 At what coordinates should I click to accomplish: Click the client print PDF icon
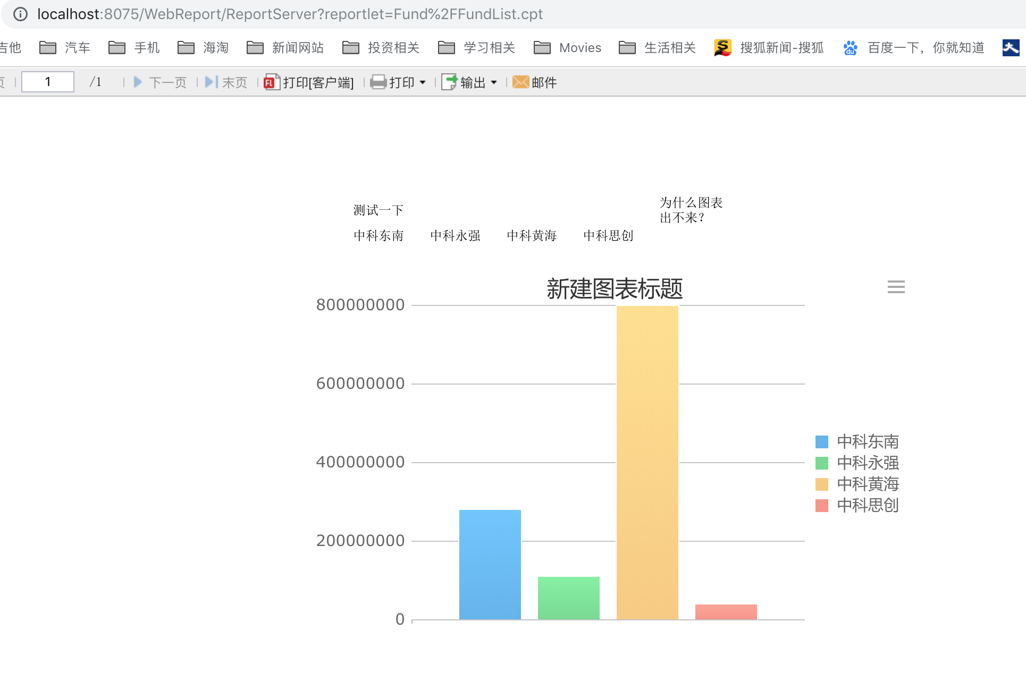coord(272,82)
